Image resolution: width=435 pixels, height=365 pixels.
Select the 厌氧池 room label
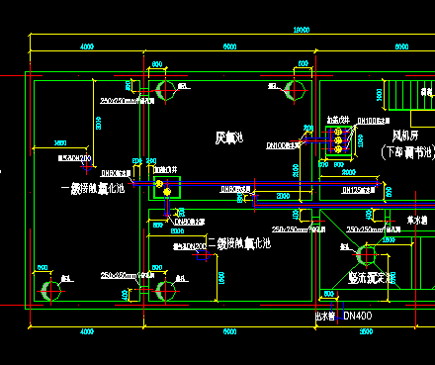pos(229,137)
